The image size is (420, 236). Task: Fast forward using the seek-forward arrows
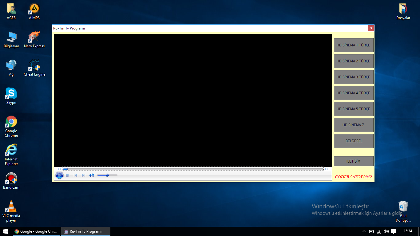click(x=327, y=169)
